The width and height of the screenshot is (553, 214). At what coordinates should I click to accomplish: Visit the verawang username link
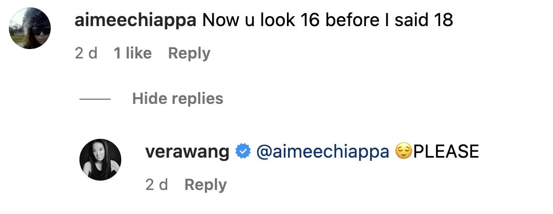(187, 152)
